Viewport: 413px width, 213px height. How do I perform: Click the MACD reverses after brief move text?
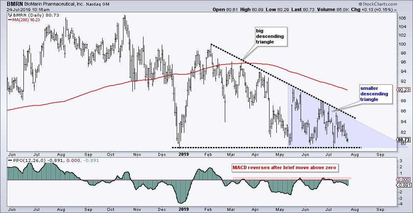coord(284,167)
